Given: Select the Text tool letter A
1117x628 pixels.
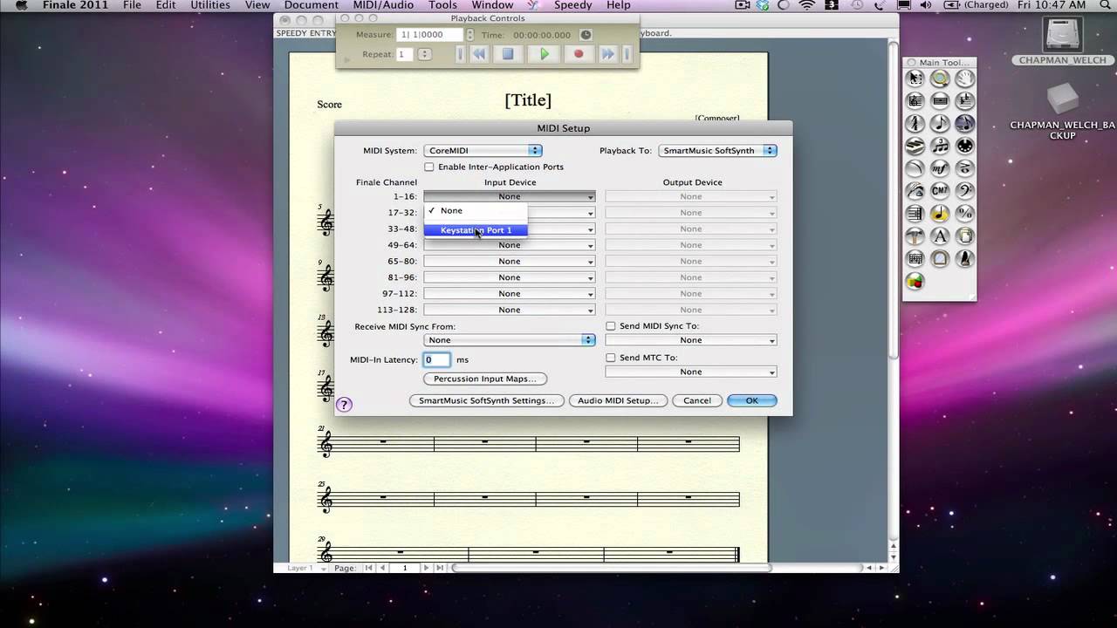Looking at the screenshot, I should [x=940, y=236].
